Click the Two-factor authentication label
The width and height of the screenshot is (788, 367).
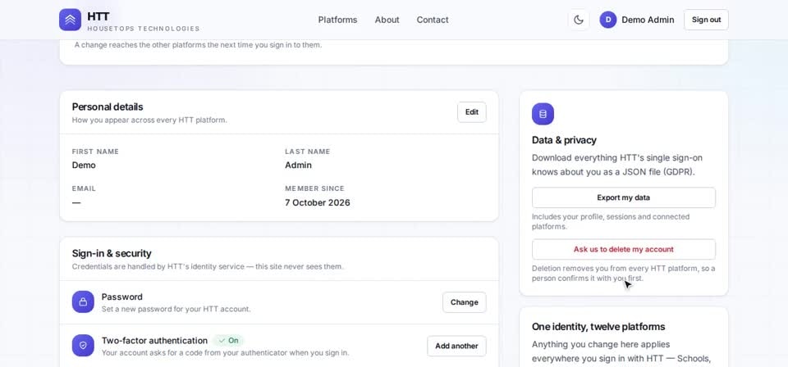coord(154,341)
